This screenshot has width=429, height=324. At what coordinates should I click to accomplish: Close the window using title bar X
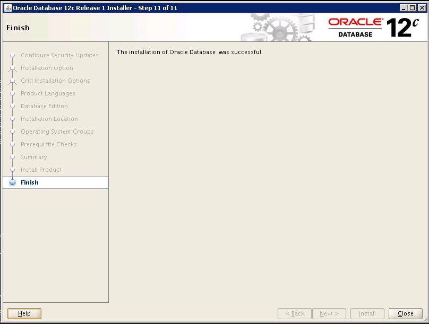[x=422, y=8]
